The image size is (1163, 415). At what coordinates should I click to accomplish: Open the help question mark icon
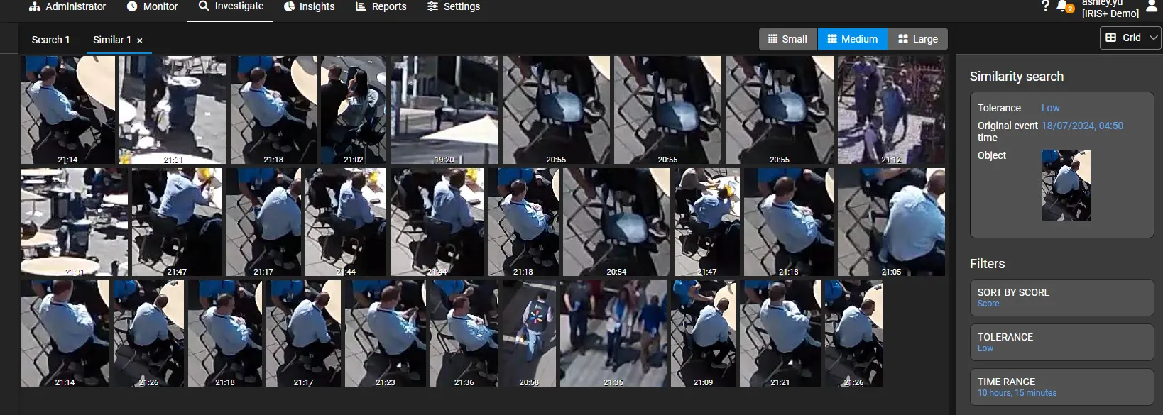pos(1045,6)
